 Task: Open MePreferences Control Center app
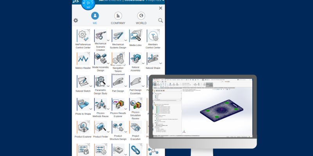(83, 36)
